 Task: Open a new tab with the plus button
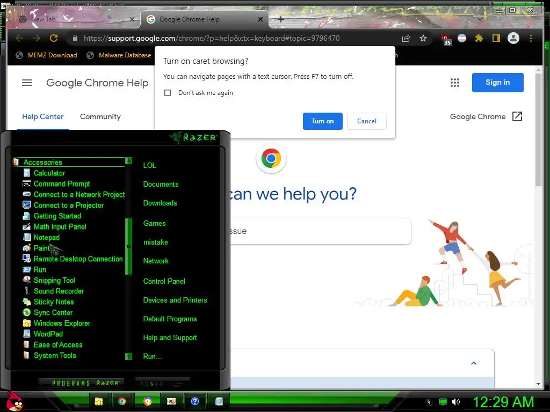(x=280, y=20)
